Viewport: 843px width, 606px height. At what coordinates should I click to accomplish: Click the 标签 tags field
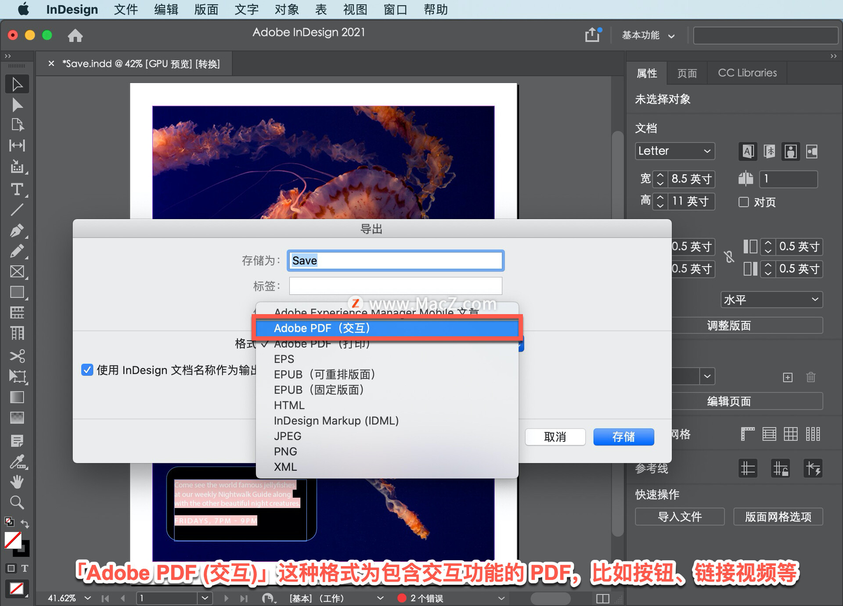coord(396,286)
